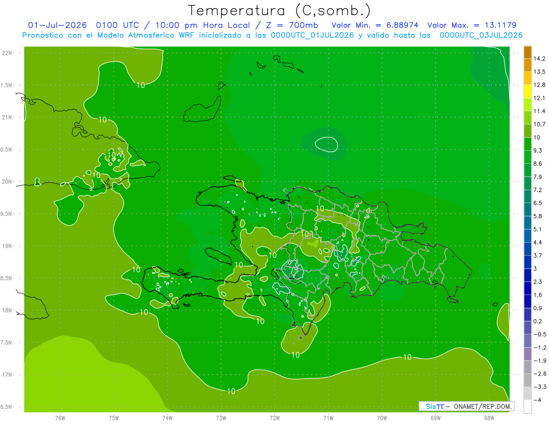This screenshot has height=424, width=549.
Task: Click the "12.1" legend value
Action: click(539, 98)
